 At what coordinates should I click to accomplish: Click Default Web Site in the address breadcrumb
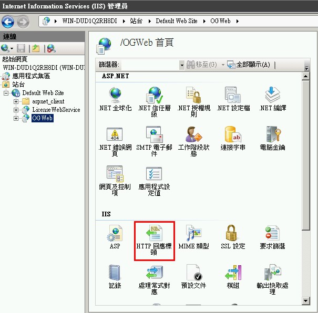[177, 21]
